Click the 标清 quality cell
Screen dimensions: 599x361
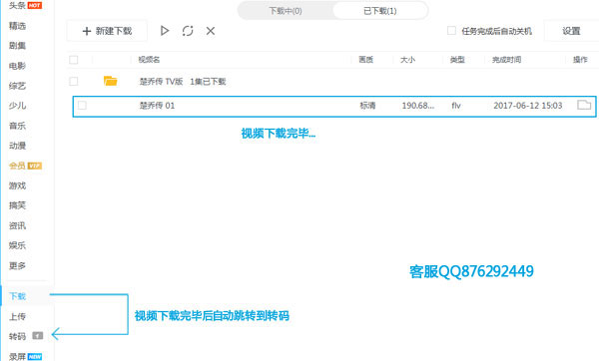(367, 106)
